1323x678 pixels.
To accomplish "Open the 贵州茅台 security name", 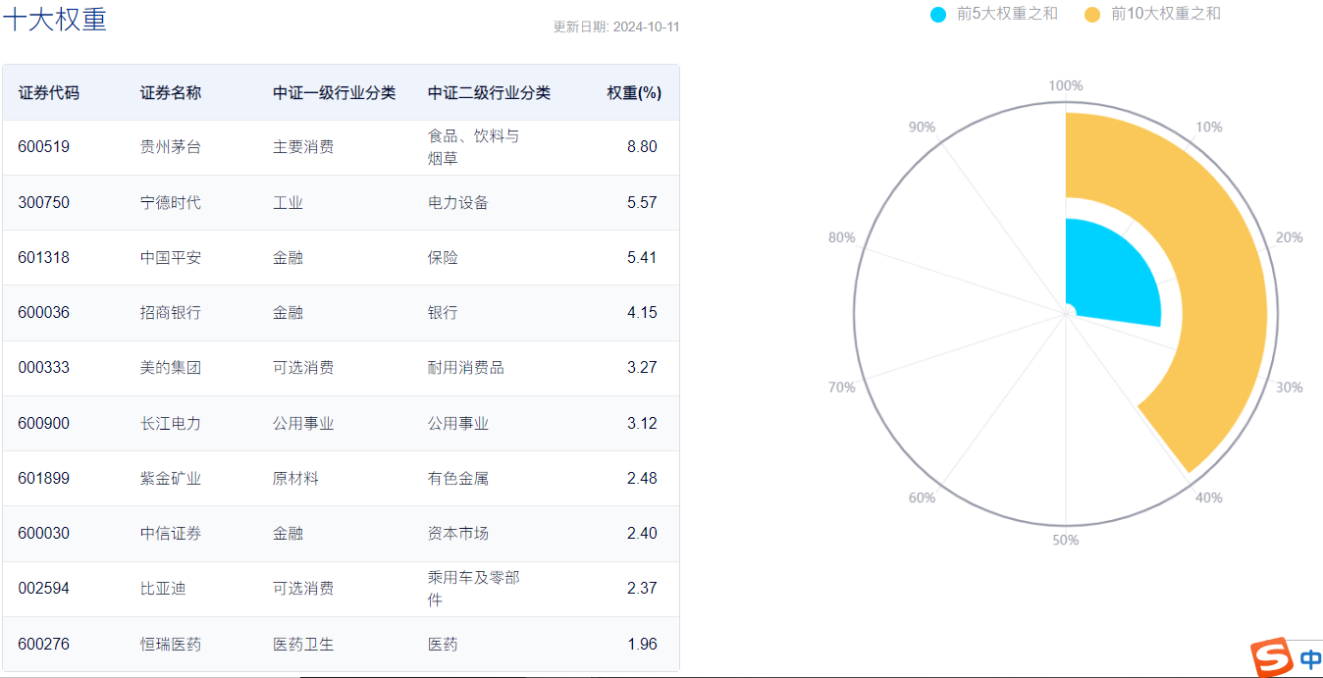I will tap(171, 147).
